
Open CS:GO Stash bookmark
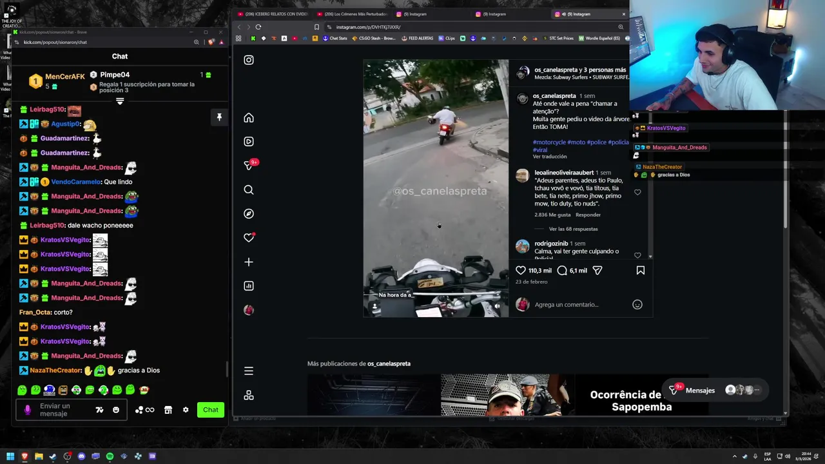[x=374, y=38]
